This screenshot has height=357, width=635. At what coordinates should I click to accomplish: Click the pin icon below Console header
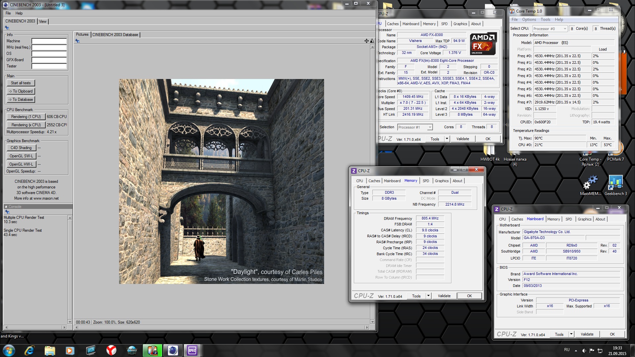pos(7,212)
